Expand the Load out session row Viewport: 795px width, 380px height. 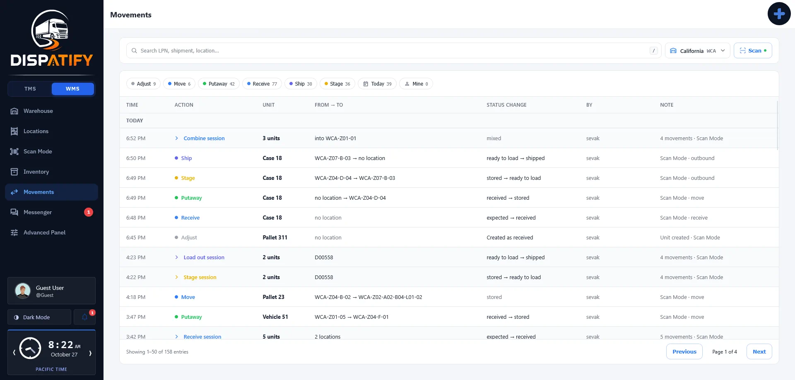[177, 257]
